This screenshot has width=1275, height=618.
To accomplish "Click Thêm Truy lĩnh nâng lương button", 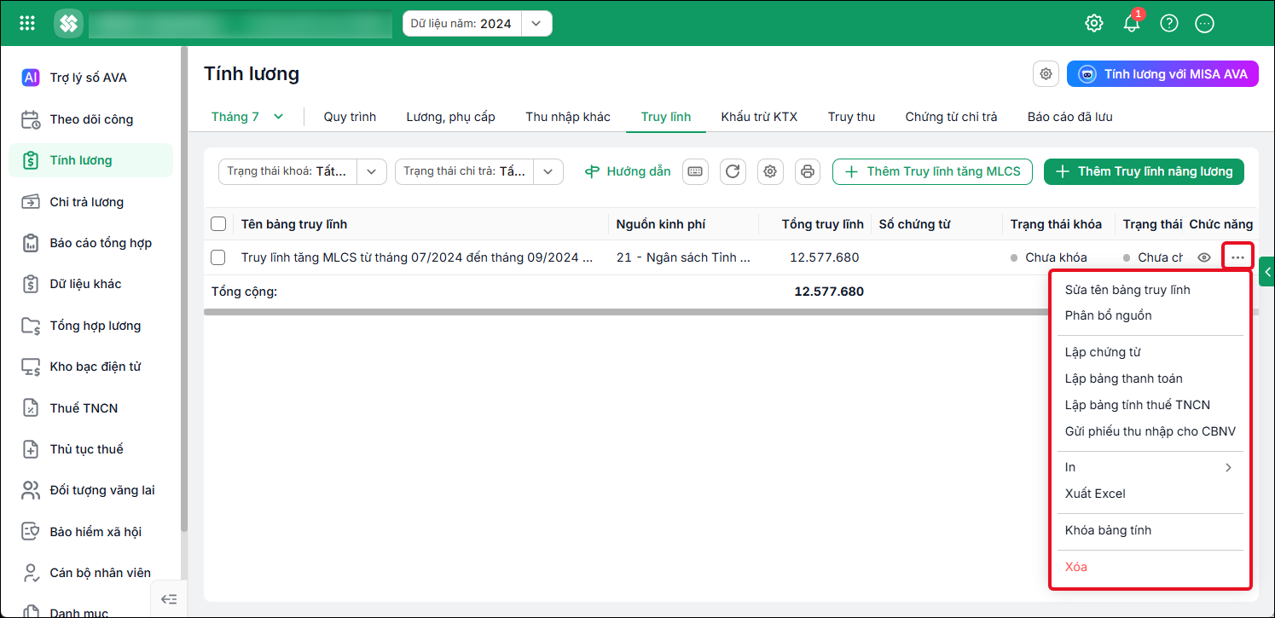I will point(1144,171).
